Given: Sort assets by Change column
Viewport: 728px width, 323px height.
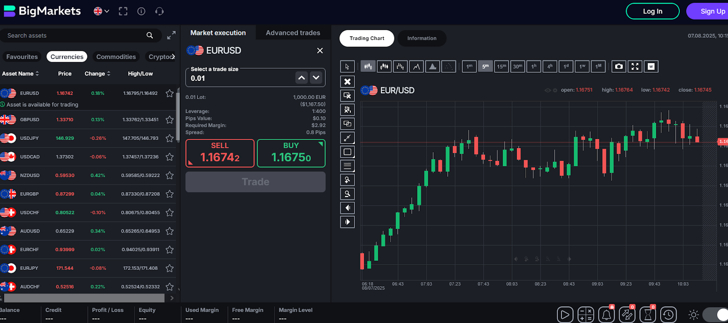Looking at the screenshot, I should (x=97, y=74).
